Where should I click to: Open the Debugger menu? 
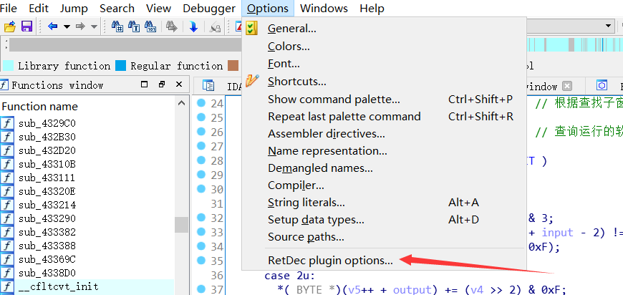(209, 9)
